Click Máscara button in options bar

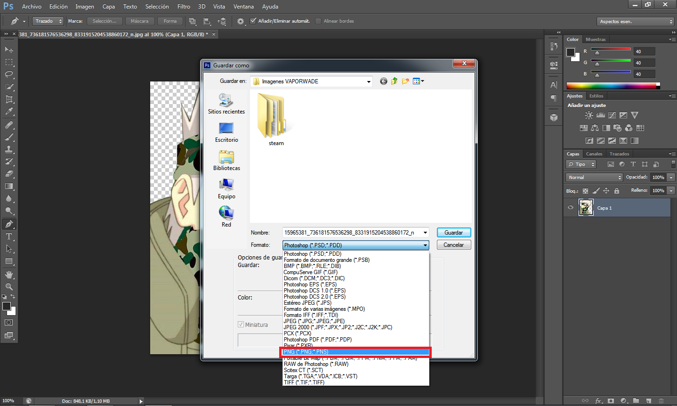click(139, 21)
